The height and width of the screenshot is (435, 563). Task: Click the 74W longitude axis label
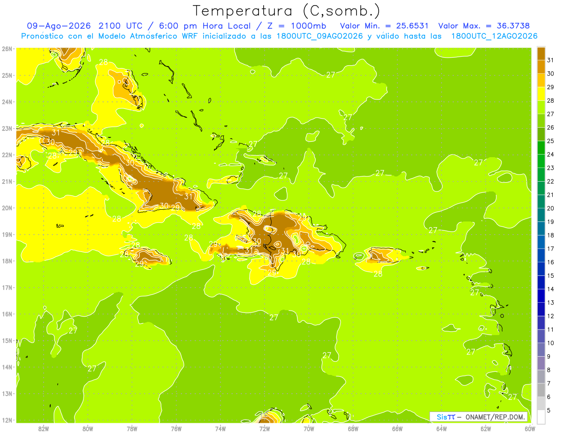click(x=221, y=428)
